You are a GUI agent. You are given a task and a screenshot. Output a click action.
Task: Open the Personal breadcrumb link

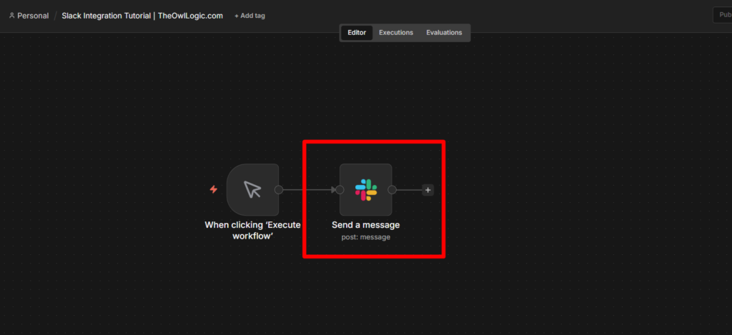pyautogui.click(x=33, y=16)
